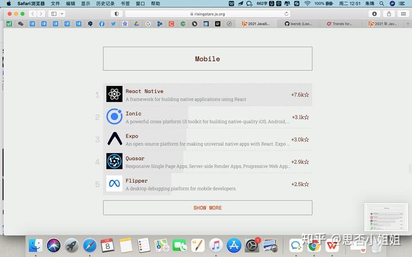Click the React Native atom logo

pos(114,94)
